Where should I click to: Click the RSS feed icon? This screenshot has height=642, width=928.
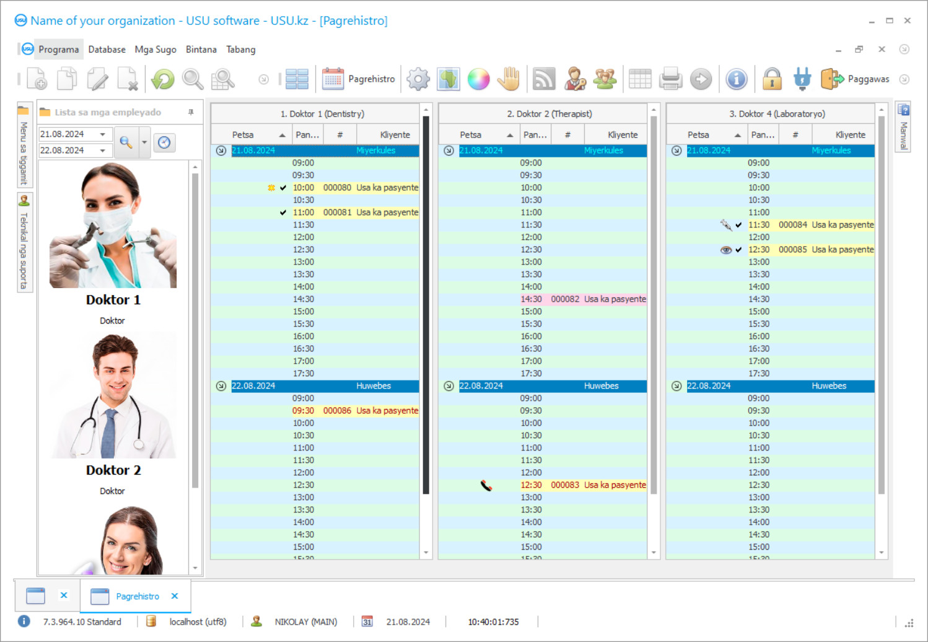544,79
